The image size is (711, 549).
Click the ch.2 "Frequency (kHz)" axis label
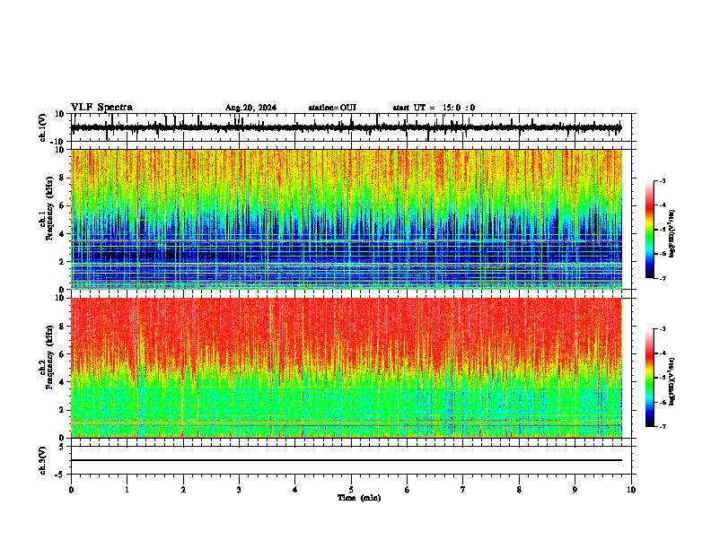coord(50,357)
